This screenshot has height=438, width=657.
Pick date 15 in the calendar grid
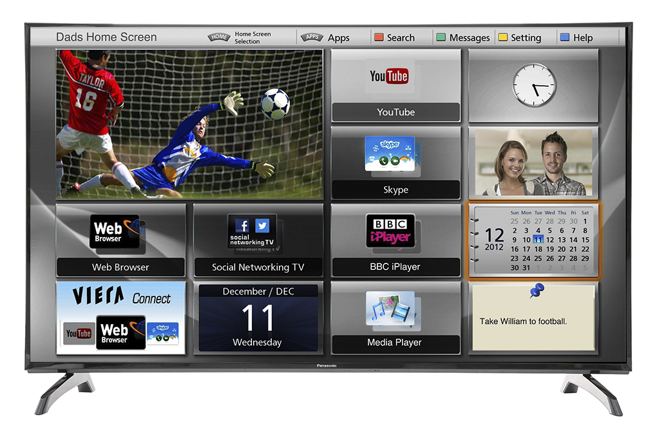click(x=585, y=240)
